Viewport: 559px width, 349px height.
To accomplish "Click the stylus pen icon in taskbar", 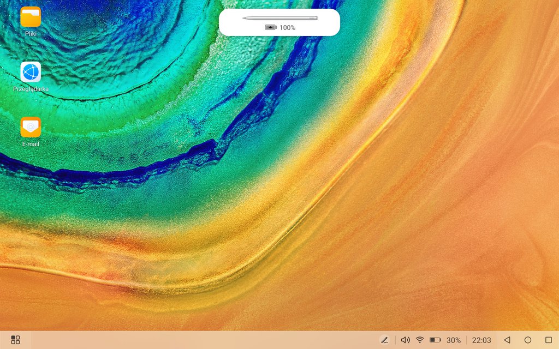I will coord(384,340).
